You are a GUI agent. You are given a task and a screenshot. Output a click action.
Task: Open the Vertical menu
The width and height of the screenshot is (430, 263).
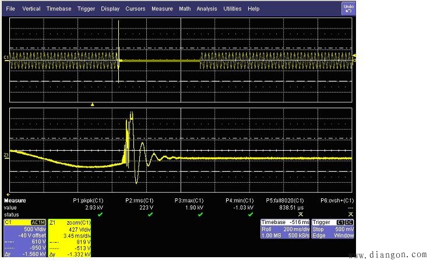coord(31,9)
